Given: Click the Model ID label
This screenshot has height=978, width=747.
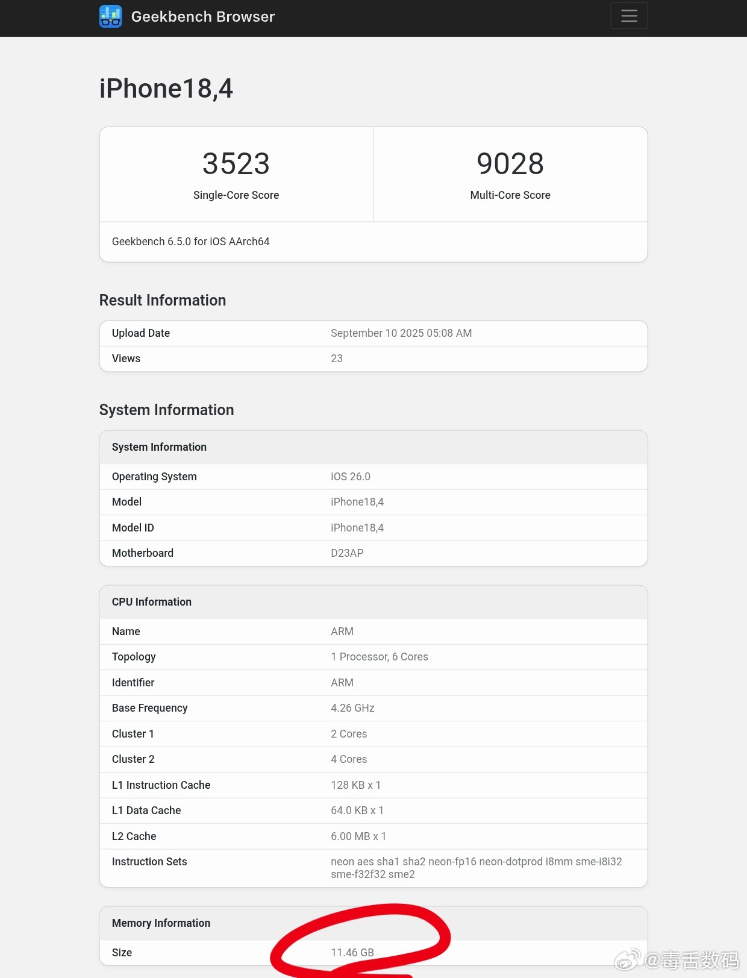Looking at the screenshot, I should pyautogui.click(x=133, y=528).
